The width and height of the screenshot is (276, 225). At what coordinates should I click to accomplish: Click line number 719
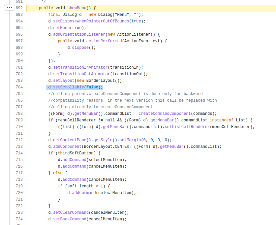[x=19, y=186]
